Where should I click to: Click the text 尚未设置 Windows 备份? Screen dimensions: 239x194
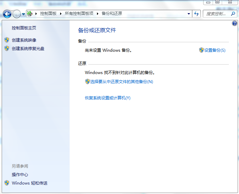(108, 50)
